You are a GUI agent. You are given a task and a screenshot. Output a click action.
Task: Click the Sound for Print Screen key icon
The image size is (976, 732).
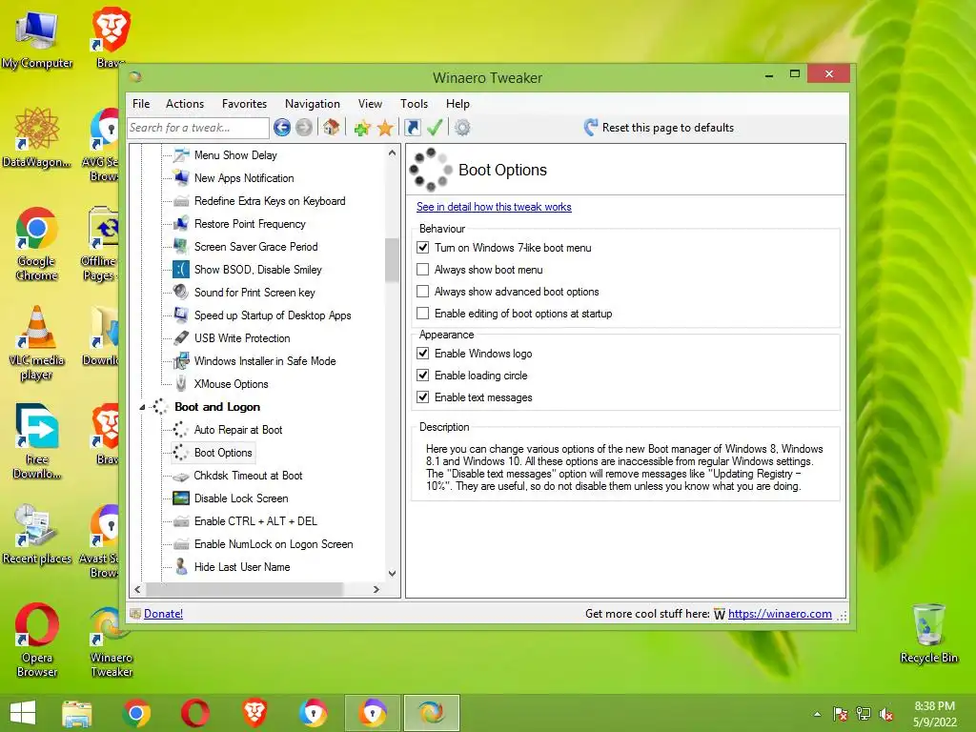pos(181,292)
